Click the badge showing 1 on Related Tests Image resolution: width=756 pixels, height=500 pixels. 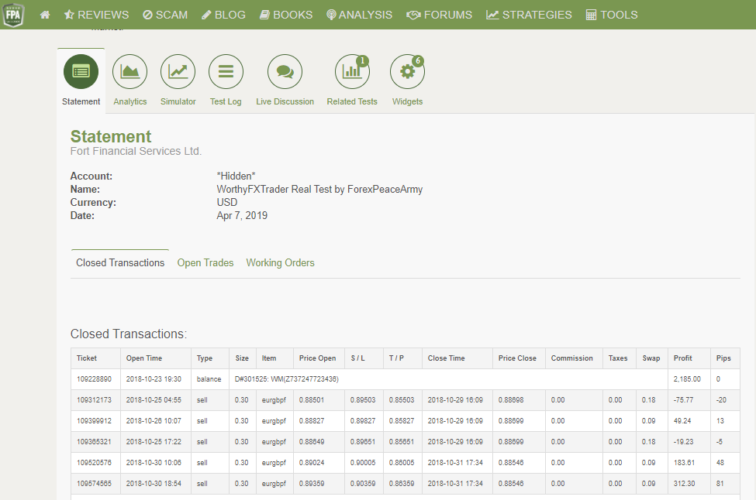click(x=363, y=60)
